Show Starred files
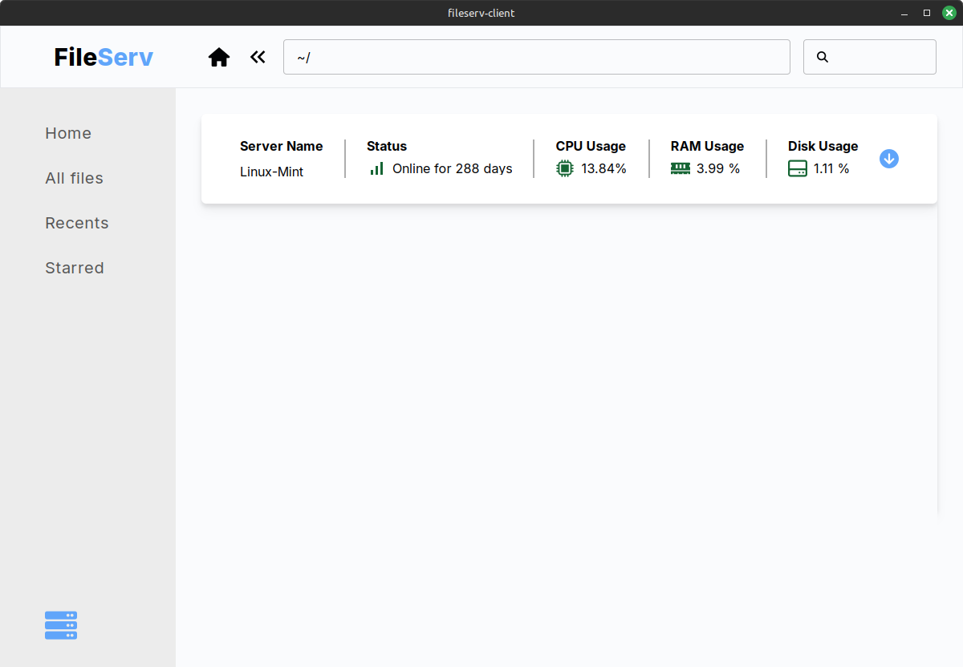Viewport: 963px width, 667px height. tap(75, 268)
